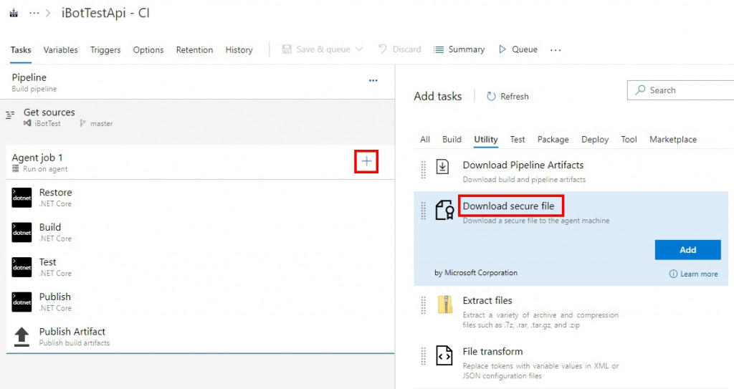Select the Publish .NET Core task

201,302
